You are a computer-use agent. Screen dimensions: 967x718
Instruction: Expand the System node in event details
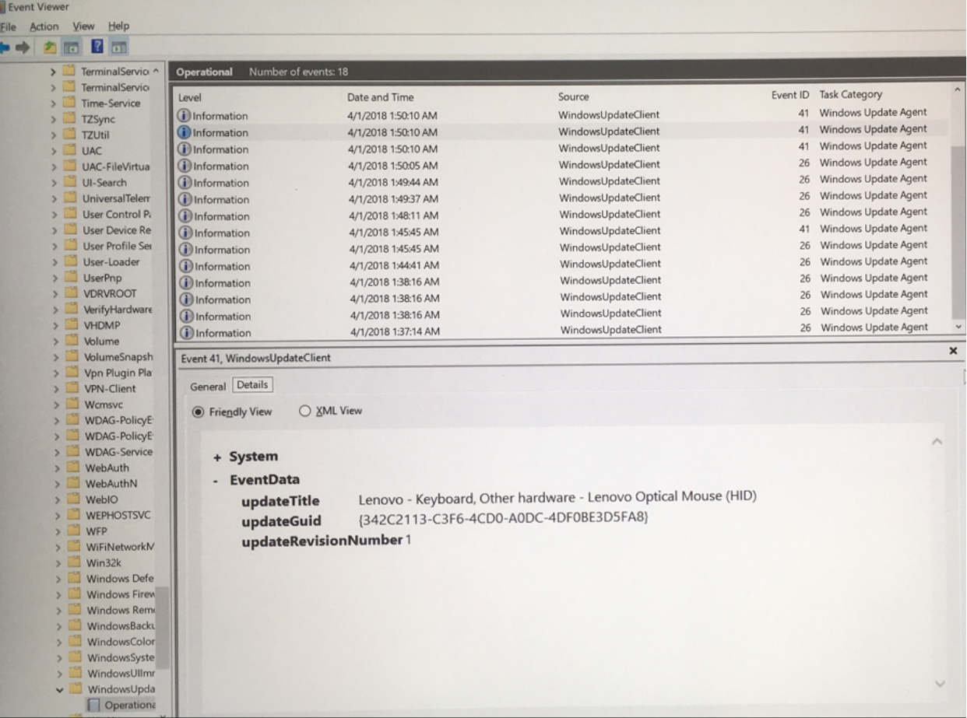click(217, 457)
